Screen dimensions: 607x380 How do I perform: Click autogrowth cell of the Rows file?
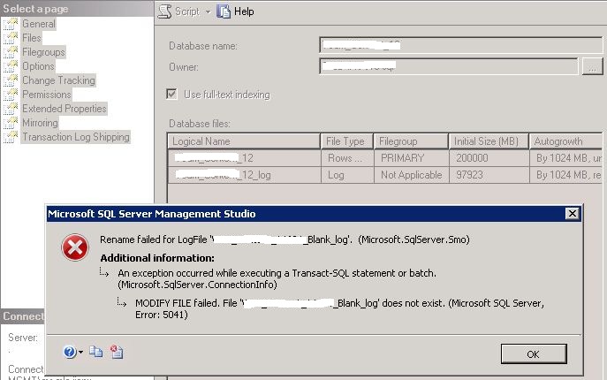(566, 158)
